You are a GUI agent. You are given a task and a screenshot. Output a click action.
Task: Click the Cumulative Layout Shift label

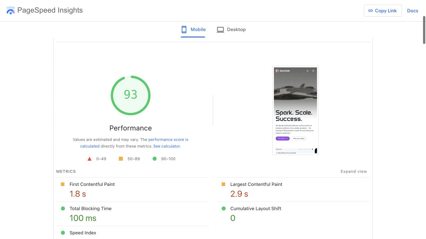256,208
